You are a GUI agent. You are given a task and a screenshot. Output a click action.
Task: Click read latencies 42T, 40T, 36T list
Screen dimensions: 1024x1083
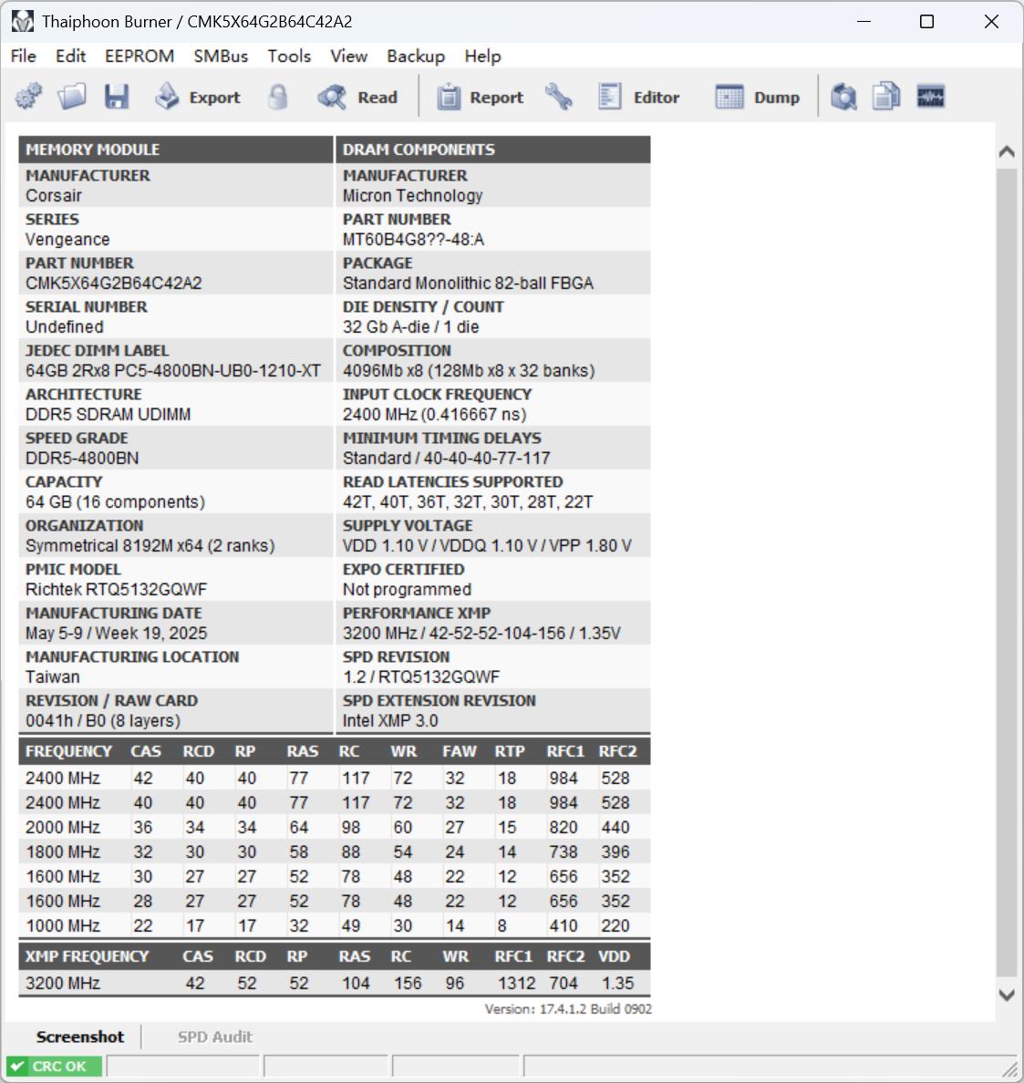[467, 502]
